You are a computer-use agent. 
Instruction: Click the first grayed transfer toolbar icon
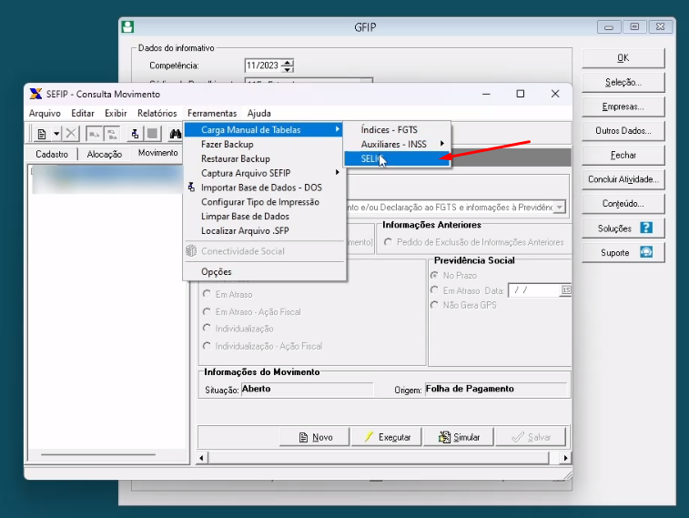94,134
